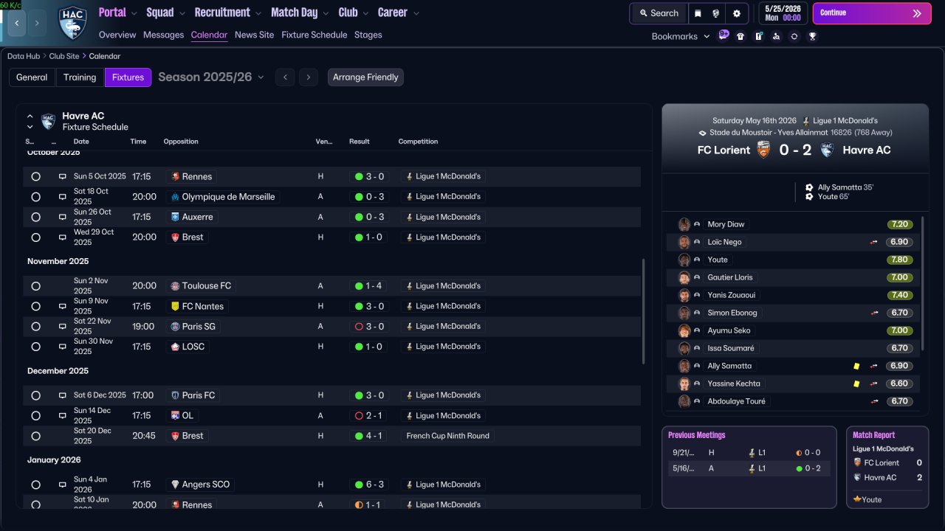
Task: Open the Season 2025/26 dropdown
Action: pos(210,77)
